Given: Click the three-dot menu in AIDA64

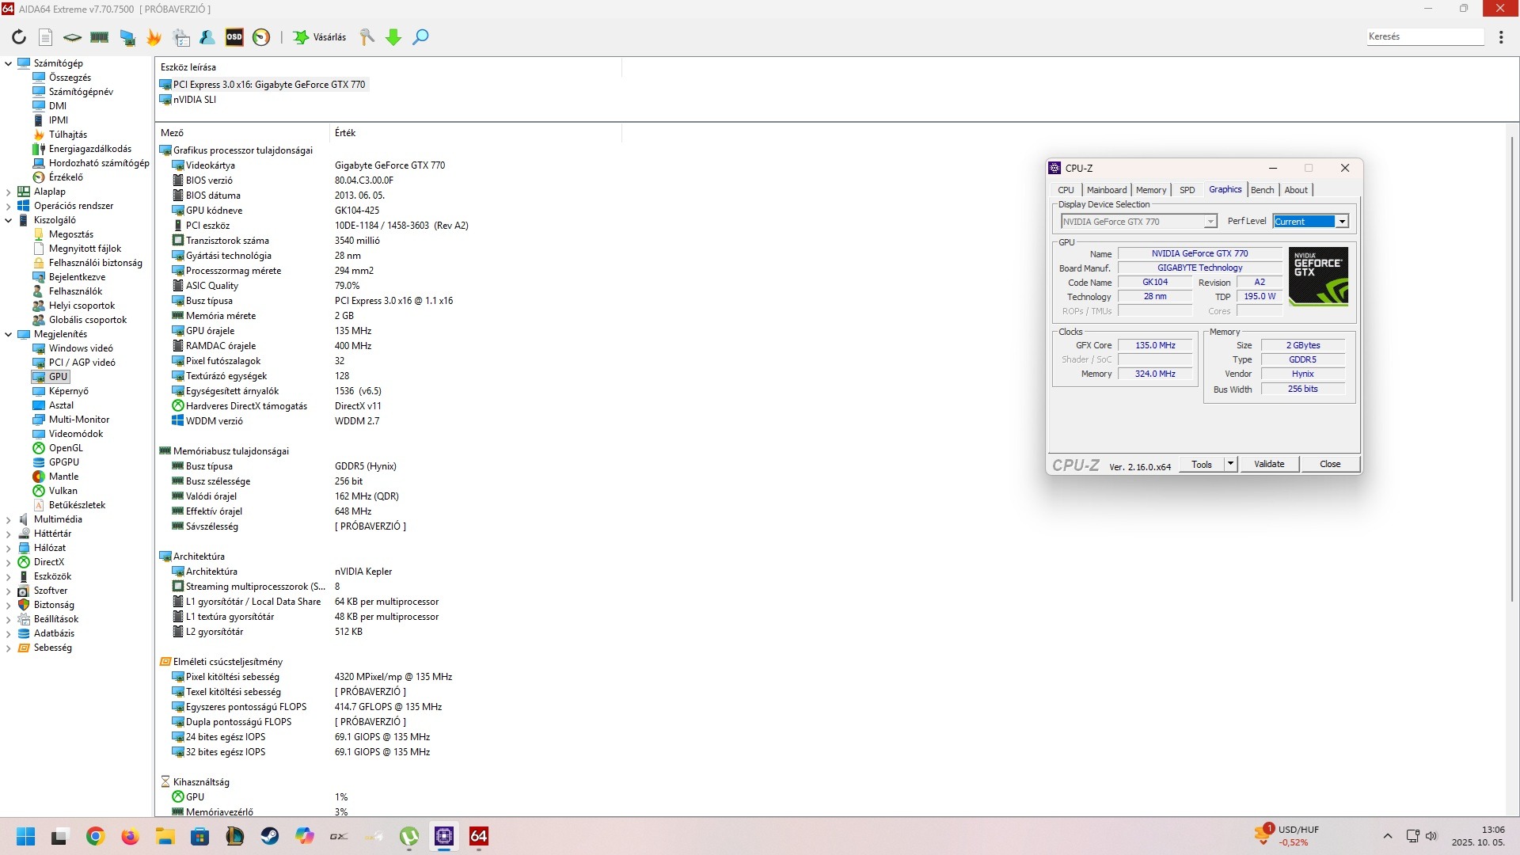Looking at the screenshot, I should click(x=1501, y=37).
